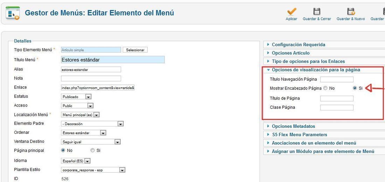Click the ID value 526
This screenshot has height=182, width=385.
coord(65,179)
